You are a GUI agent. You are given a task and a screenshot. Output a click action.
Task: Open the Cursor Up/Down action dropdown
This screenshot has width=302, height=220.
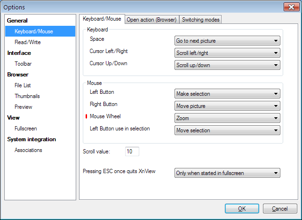click(228, 65)
